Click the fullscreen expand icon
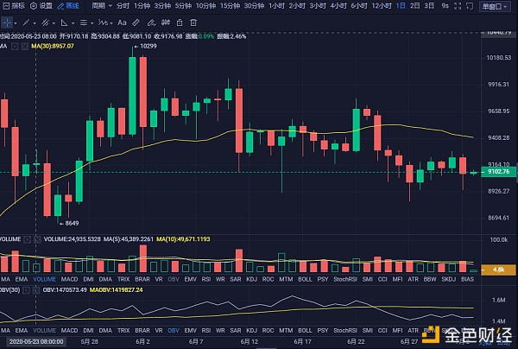Image resolution: width=518 pixels, height=349 pixels. coord(458,6)
